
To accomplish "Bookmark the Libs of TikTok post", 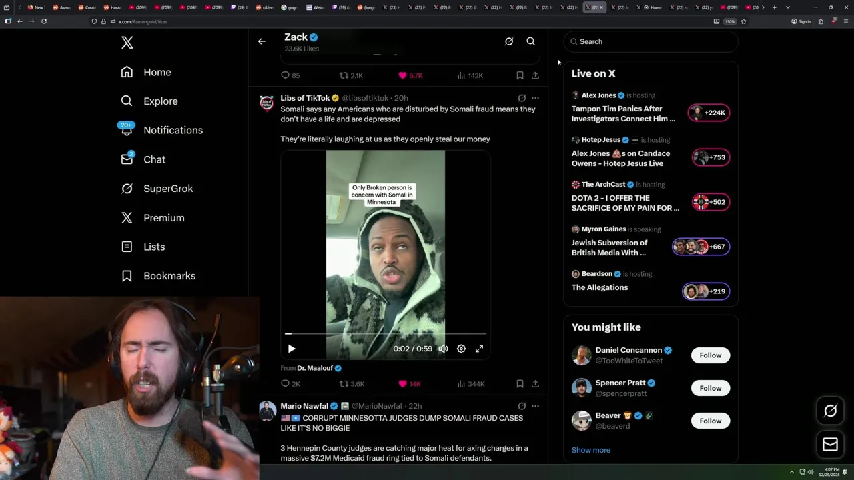I will pos(520,384).
